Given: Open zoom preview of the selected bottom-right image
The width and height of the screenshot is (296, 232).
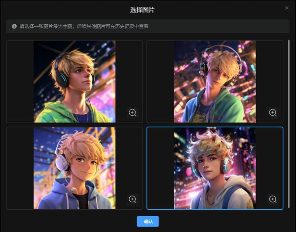Looking at the screenshot, I should click(x=273, y=199).
